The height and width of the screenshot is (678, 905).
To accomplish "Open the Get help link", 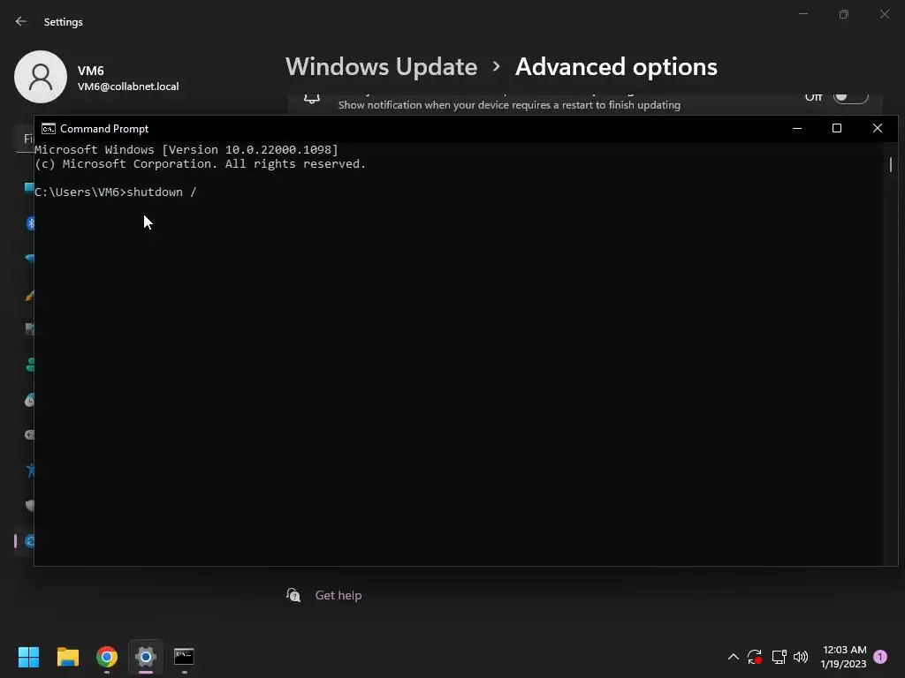I will [338, 595].
